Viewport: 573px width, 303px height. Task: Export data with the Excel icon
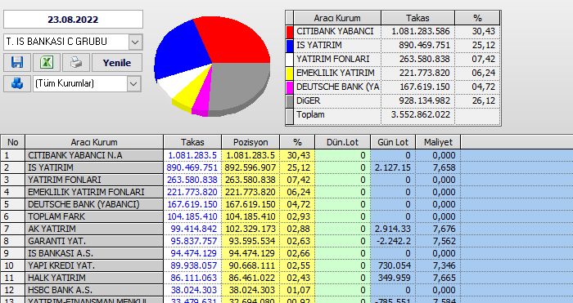(47, 63)
